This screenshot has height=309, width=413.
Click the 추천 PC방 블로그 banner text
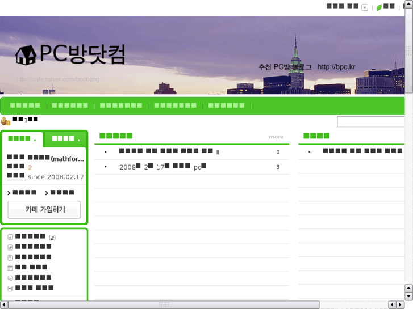point(285,67)
